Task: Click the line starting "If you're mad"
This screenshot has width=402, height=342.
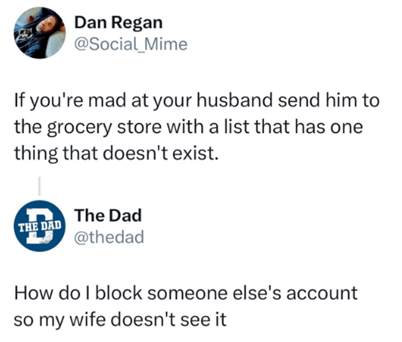Action: pos(197,101)
